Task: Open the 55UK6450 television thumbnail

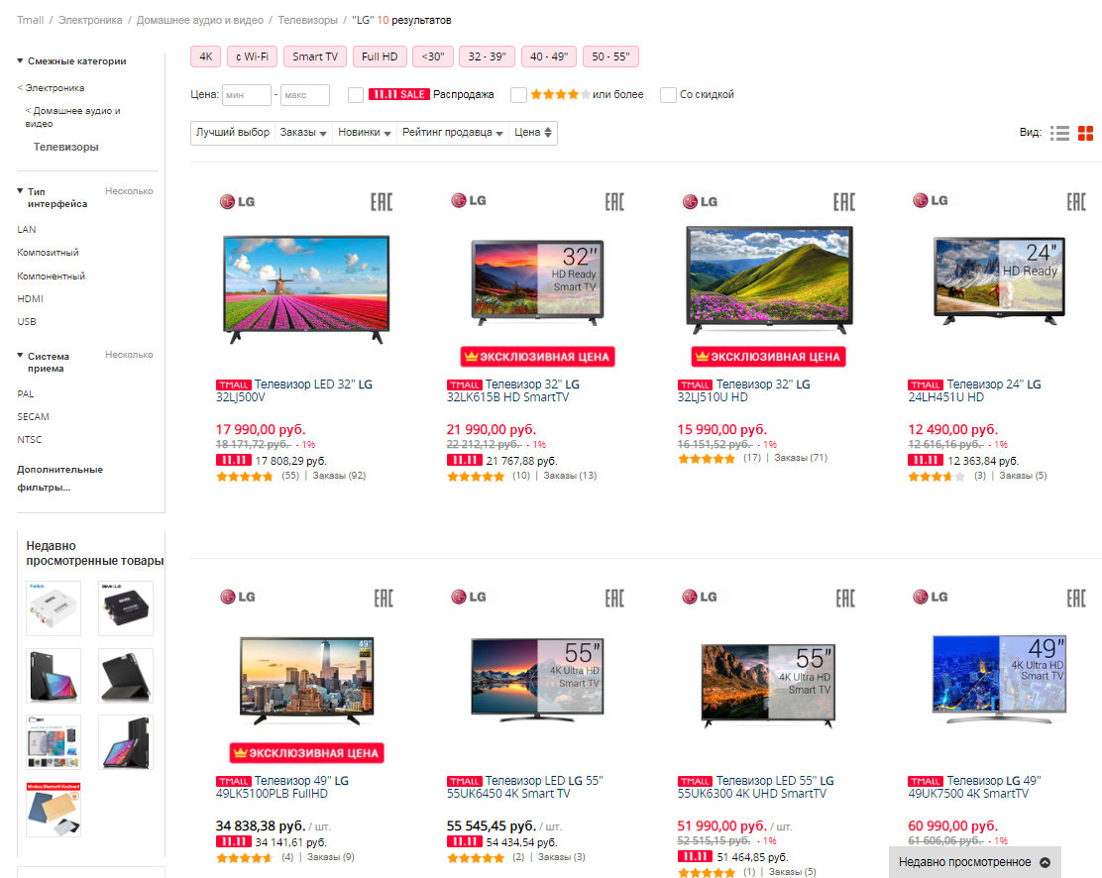Action: (538, 680)
